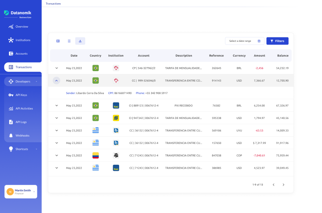322x213 pixels.
Task: Click bank logo in row 569106
Action: pyautogui.click(x=116, y=131)
